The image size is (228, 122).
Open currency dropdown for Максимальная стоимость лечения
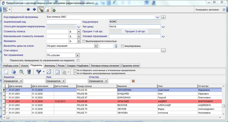[79, 36]
